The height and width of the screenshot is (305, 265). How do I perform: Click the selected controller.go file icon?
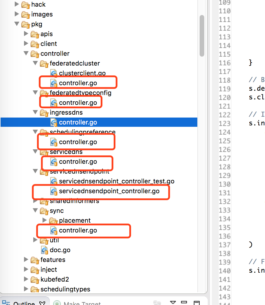pyautogui.click(x=54, y=122)
